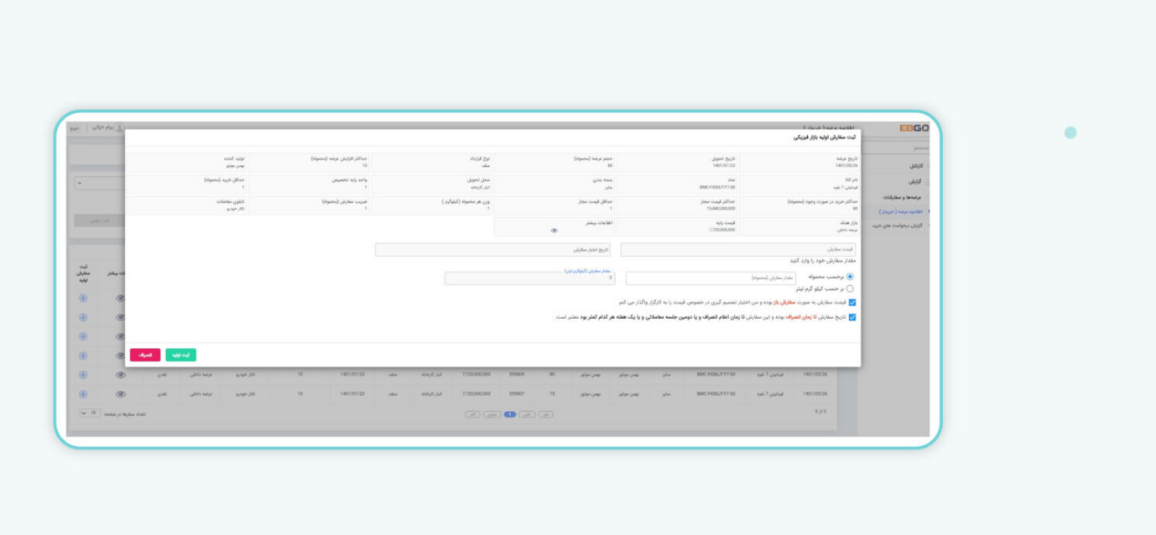Select the برحسب محموله radio button
Image resolution: width=1156 pixels, height=535 pixels.
pyautogui.click(x=850, y=277)
